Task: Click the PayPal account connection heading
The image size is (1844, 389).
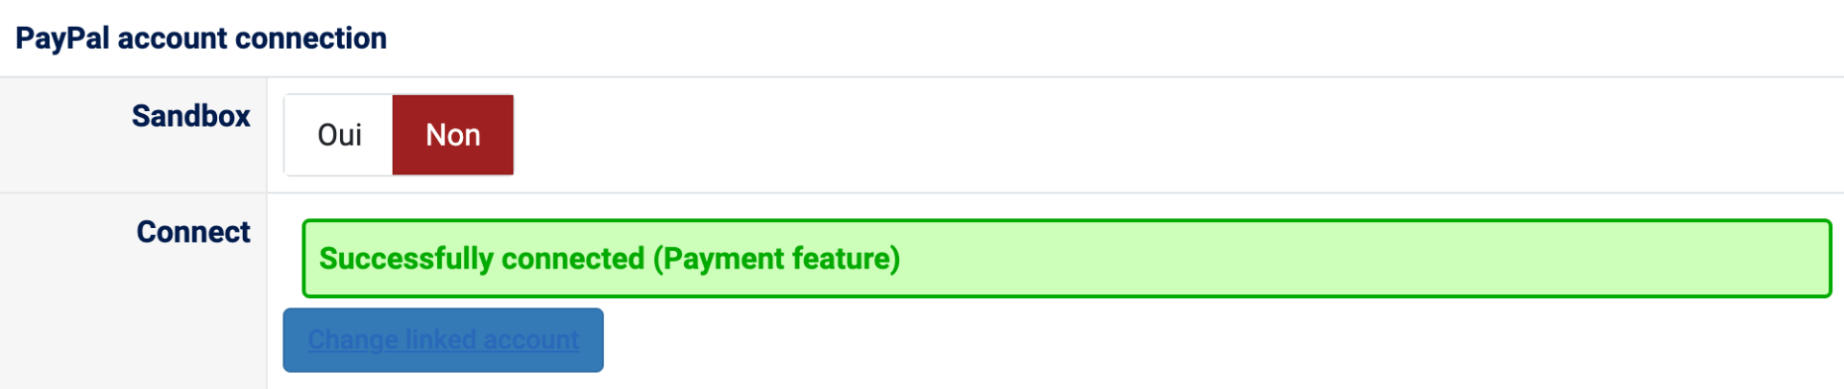Action: coord(201,38)
